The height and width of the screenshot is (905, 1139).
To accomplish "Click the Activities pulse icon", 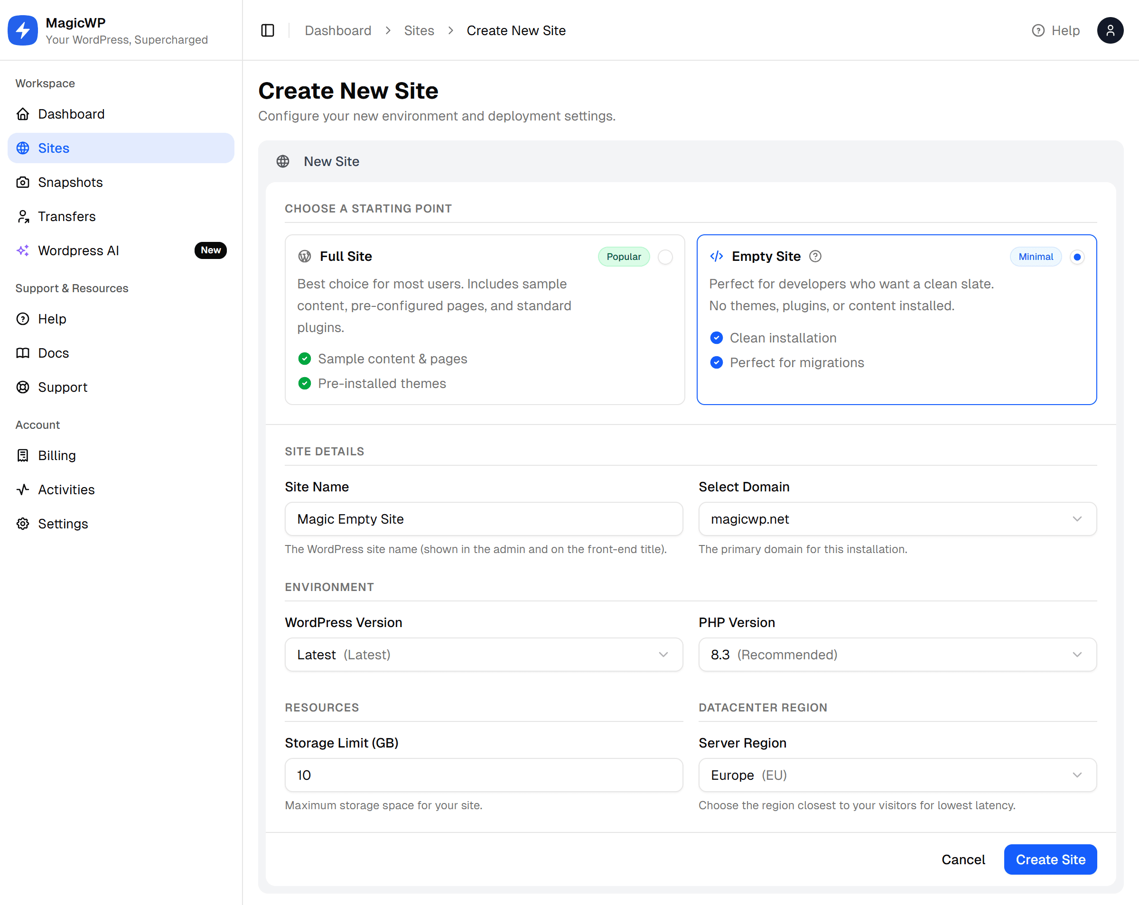I will pos(23,489).
